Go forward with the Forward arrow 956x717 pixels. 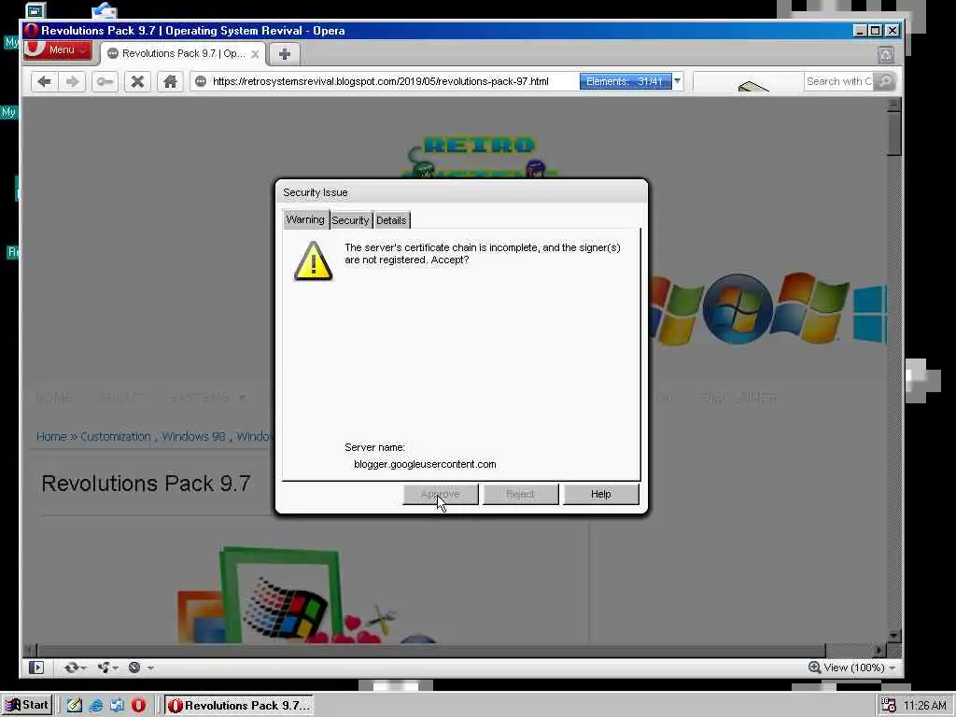point(72,82)
